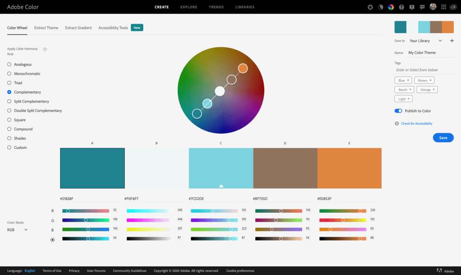The width and height of the screenshot is (461, 275).
Task: Switch to the Extract Gradient tab
Action: (x=78, y=28)
